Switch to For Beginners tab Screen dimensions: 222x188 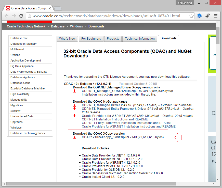tap(91, 39)
